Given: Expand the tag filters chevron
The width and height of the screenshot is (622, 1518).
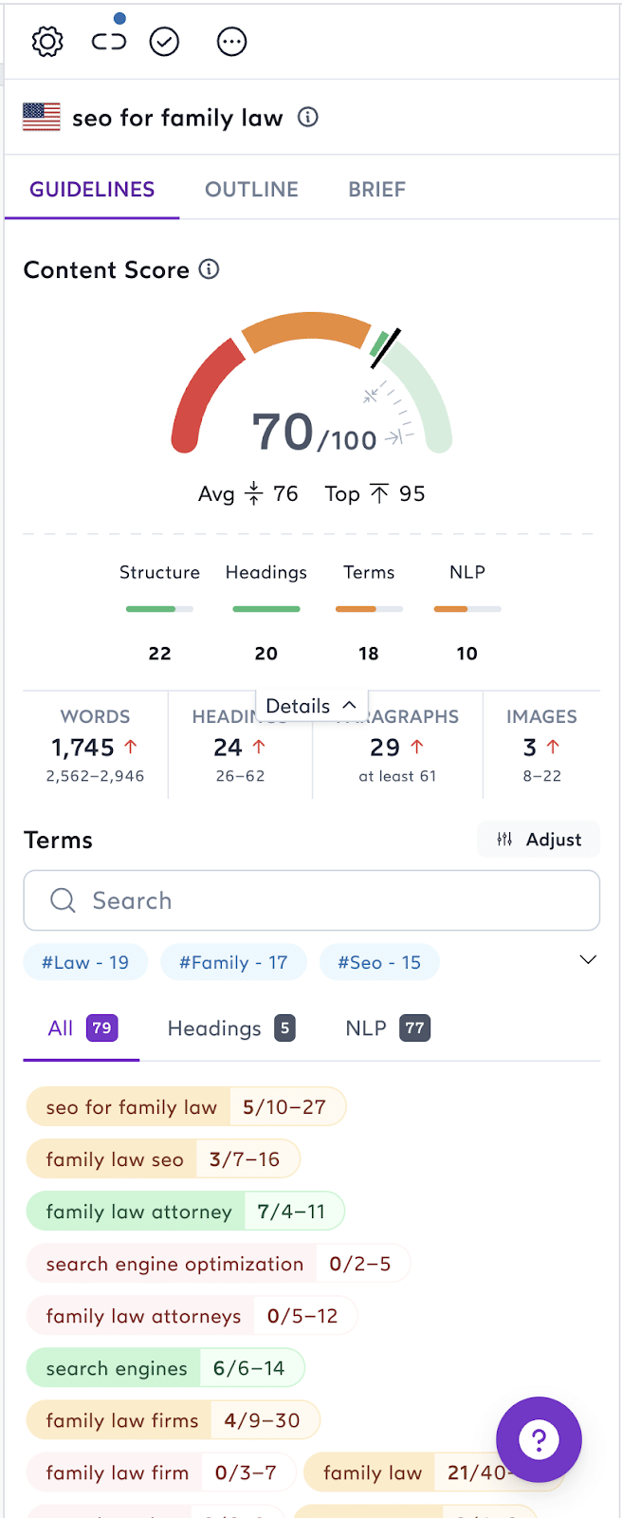Looking at the screenshot, I should (x=588, y=960).
